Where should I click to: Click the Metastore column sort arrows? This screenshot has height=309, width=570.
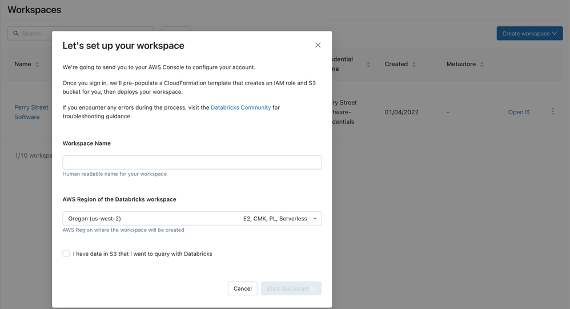coord(481,65)
